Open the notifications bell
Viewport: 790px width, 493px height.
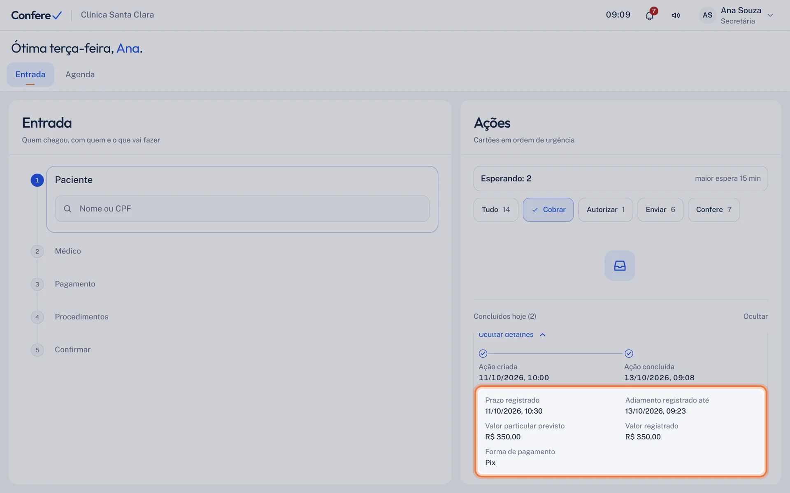[x=649, y=16]
